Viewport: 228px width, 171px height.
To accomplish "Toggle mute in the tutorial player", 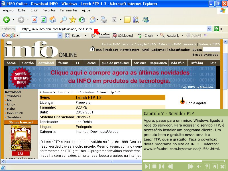I will (x=199, y=166).
